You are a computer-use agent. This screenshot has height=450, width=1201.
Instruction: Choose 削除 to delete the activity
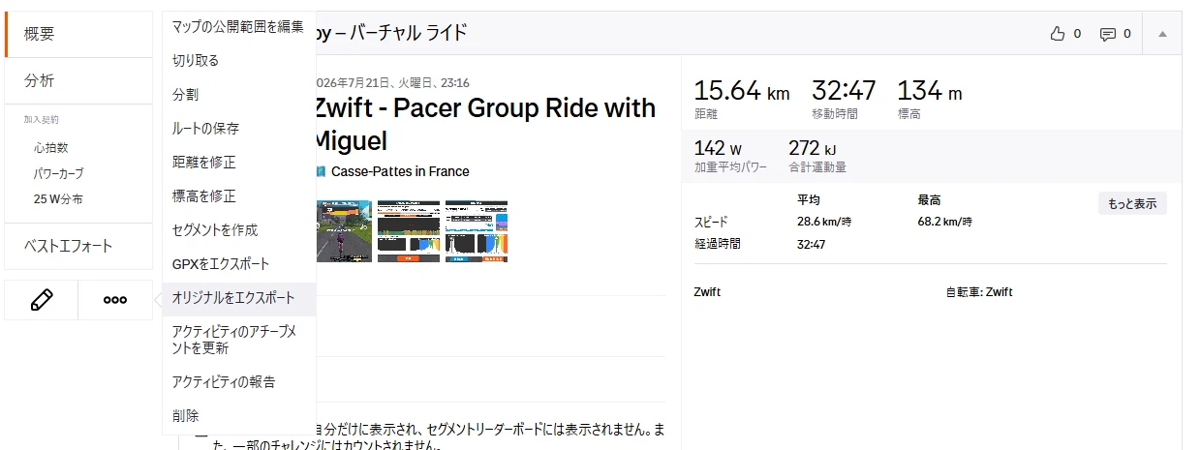point(238,415)
